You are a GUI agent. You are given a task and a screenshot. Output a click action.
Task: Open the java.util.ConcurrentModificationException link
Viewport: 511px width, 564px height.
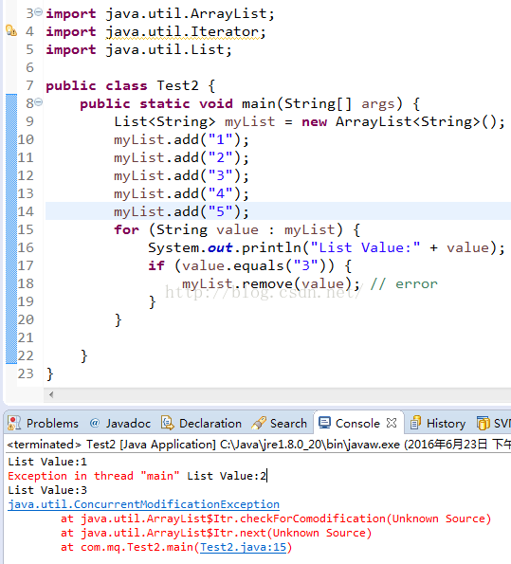pos(143,504)
